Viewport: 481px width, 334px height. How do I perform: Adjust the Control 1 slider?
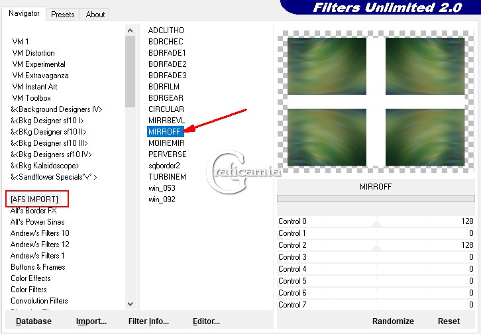pyautogui.click(x=376, y=233)
